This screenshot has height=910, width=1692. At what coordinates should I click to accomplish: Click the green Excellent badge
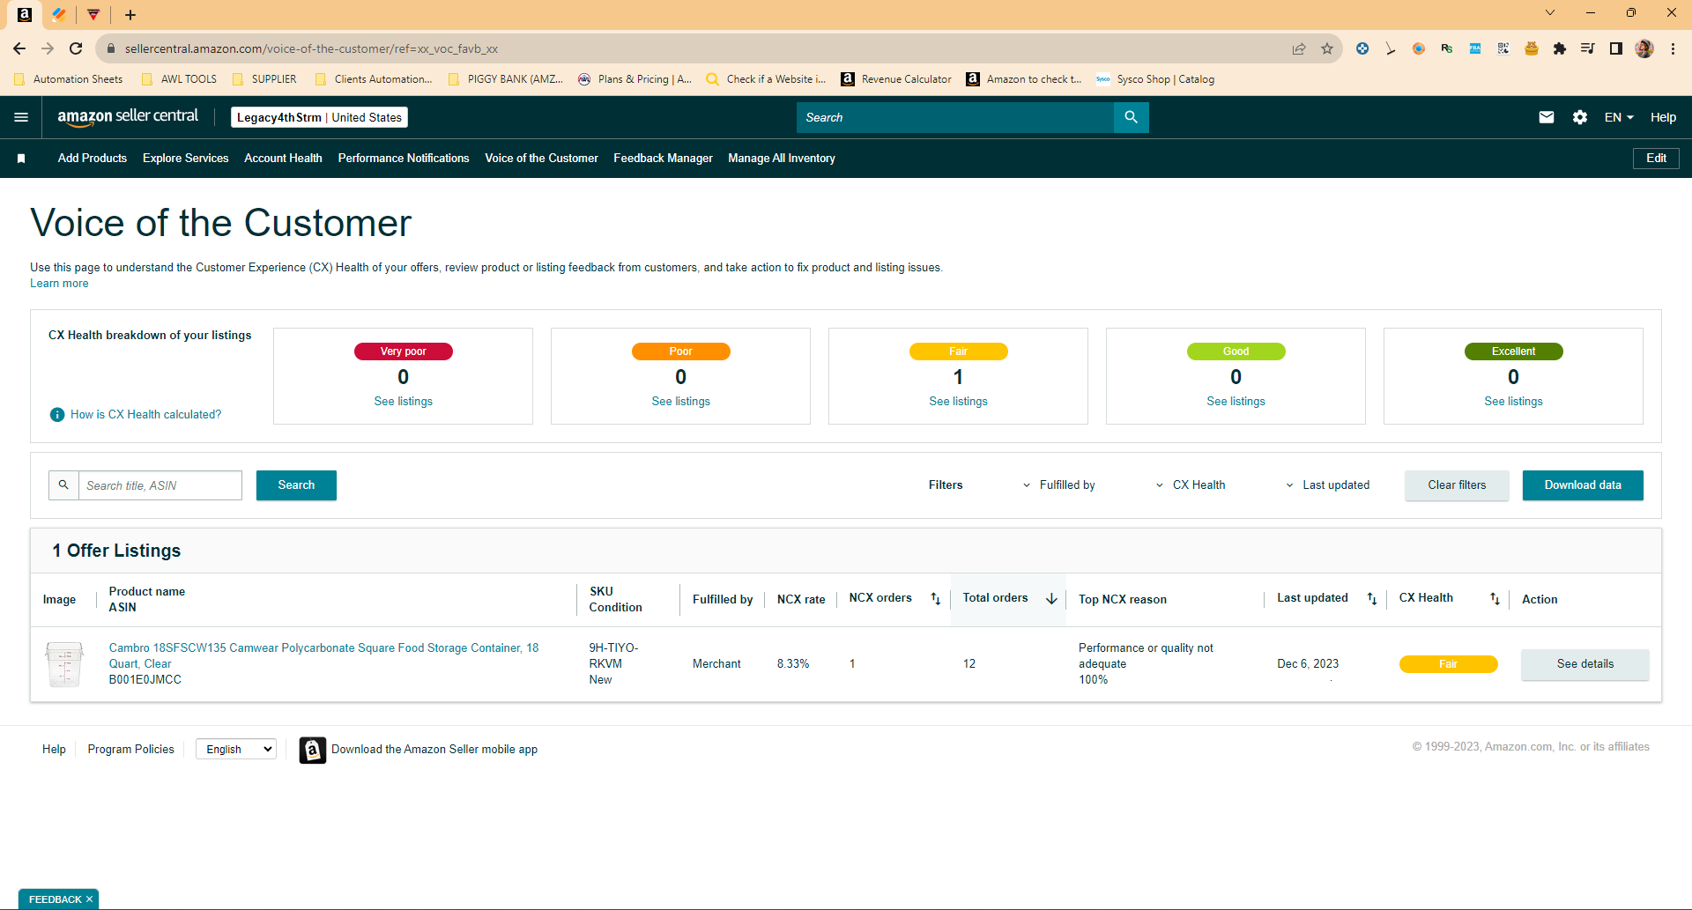(1513, 351)
